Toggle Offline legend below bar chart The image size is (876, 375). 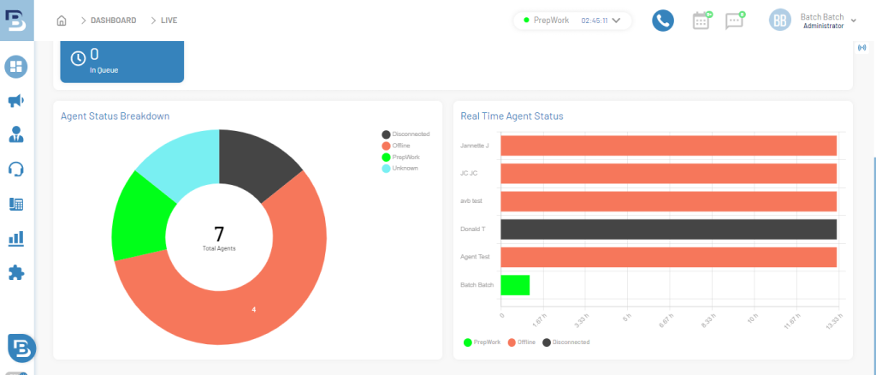(x=522, y=342)
